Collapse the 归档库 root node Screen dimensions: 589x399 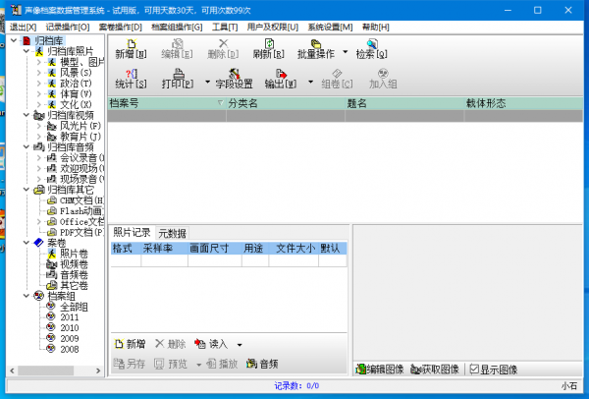coord(14,40)
